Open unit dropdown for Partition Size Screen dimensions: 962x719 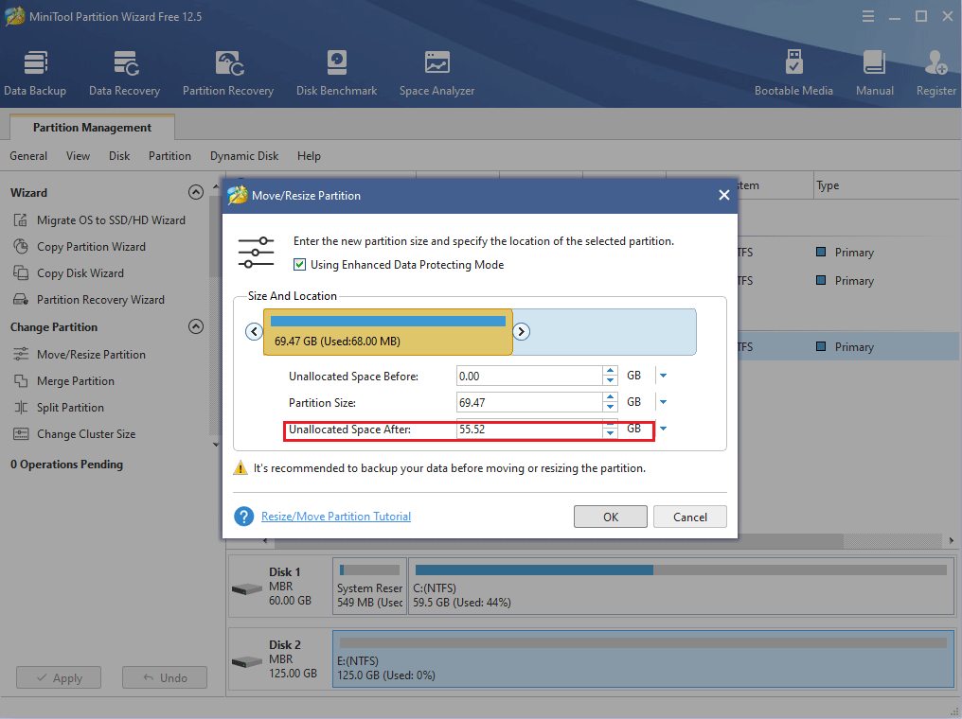point(663,402)
